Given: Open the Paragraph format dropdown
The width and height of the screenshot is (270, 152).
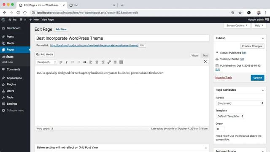Looking at the screenshot, I should pyautogui.click(x=46, y=62).
